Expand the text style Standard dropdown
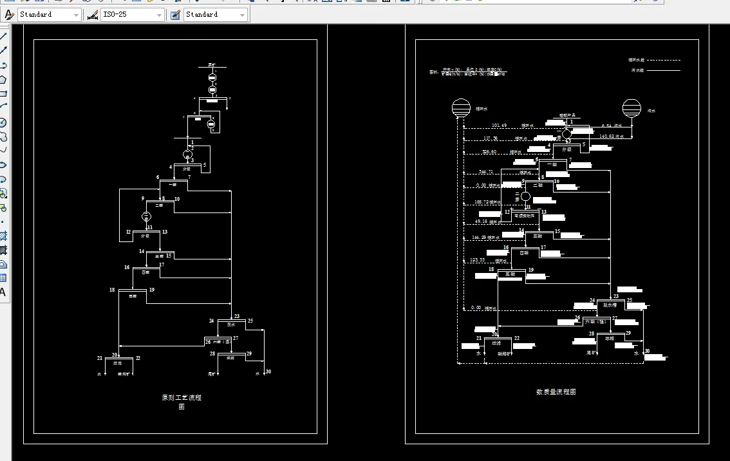 tap(76, 15)
